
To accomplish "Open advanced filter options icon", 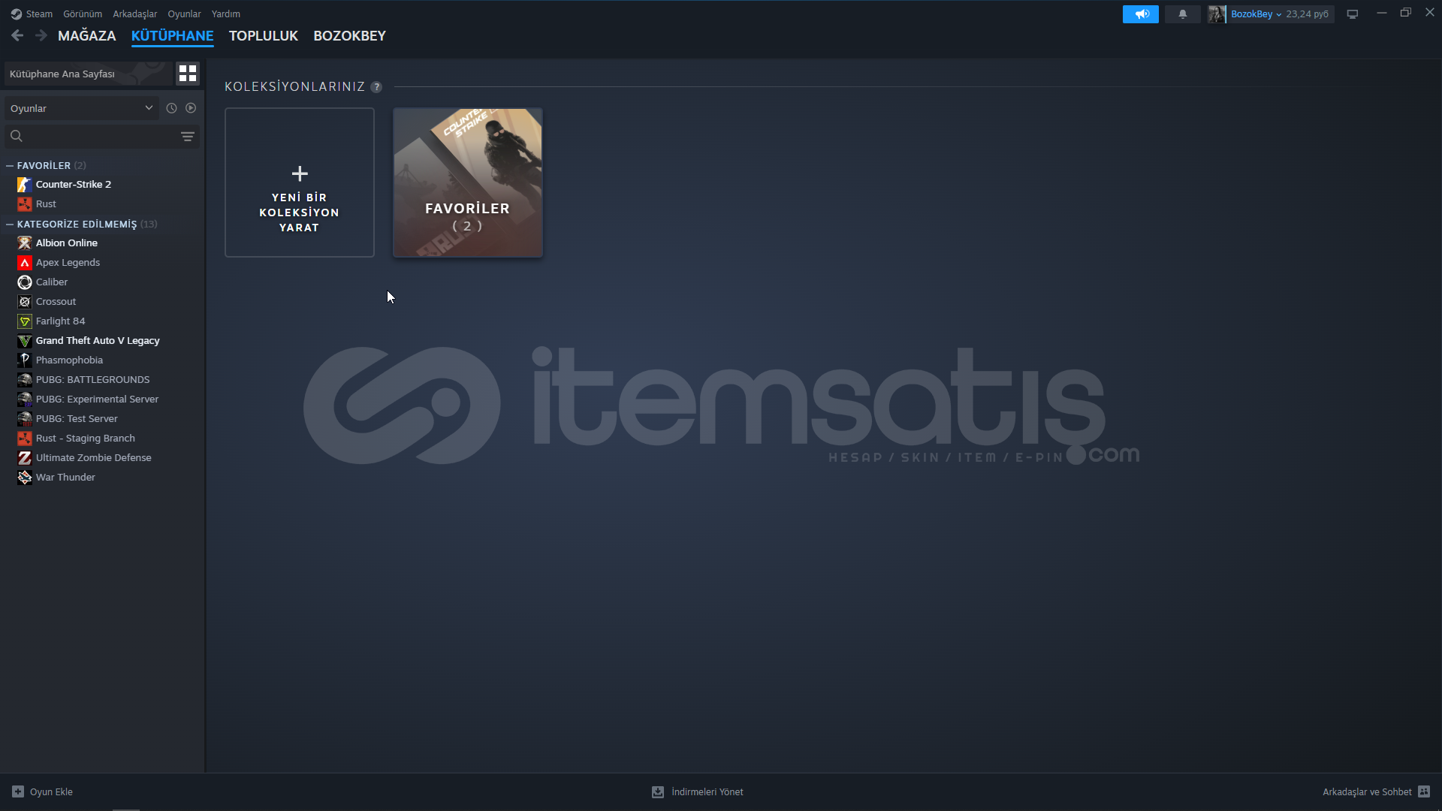I will [x=187, y=136].
